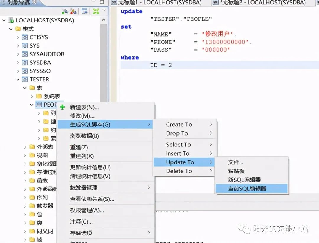The image size is (319, 243).
Task: Choose 修改(M)... from context menu
Action: pos(105,116)
